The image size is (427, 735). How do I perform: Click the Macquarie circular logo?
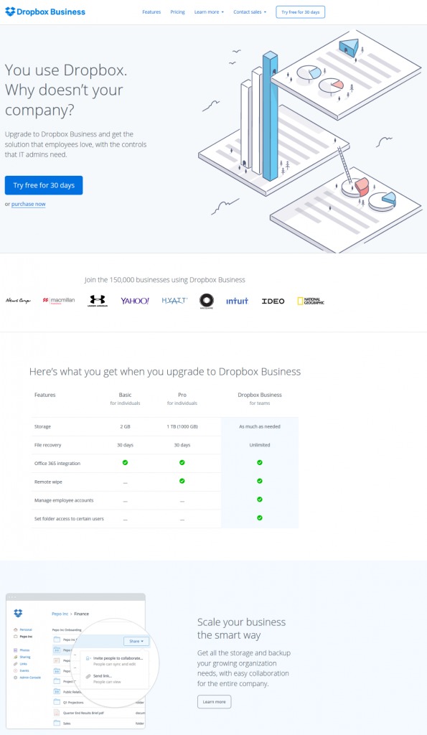[206, 301]
